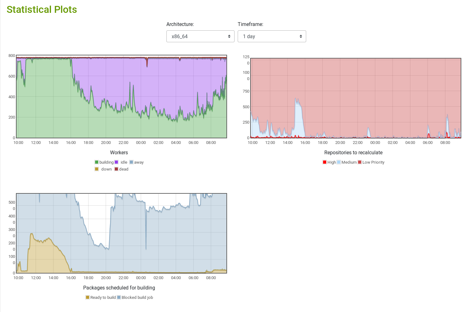471x312 pixels.
Task: Click the Medium legend label
Action: tap(349, 162)
